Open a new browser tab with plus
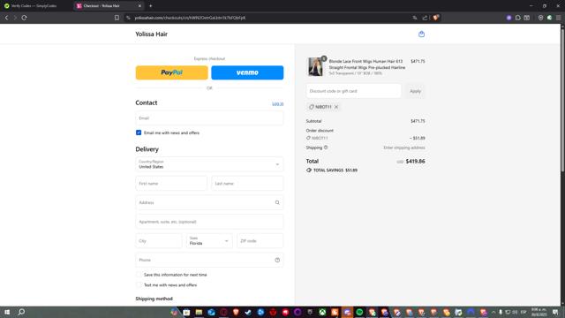The image size is (565, 318). pos(151,6)
